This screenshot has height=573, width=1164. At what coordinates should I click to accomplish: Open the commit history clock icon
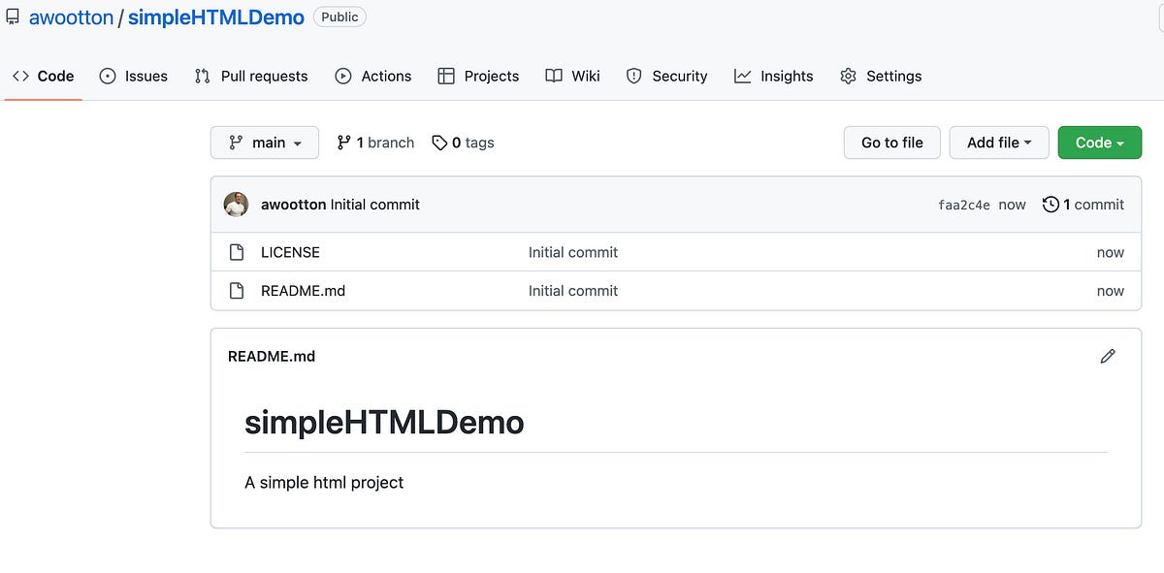[x=1051, y=205]
